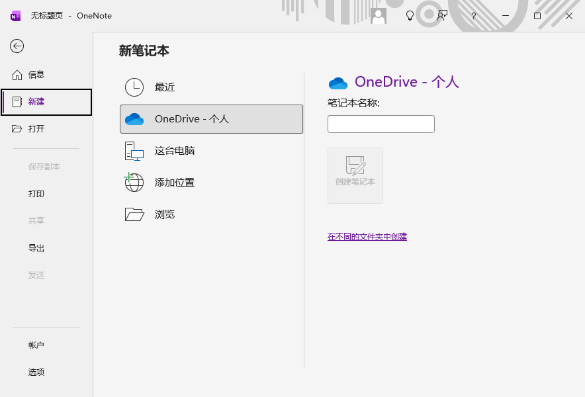The width and height of the screenshot is (585, 397).
Task: Click the 创建笔记本 button
Action: click(x=355, y=176)
